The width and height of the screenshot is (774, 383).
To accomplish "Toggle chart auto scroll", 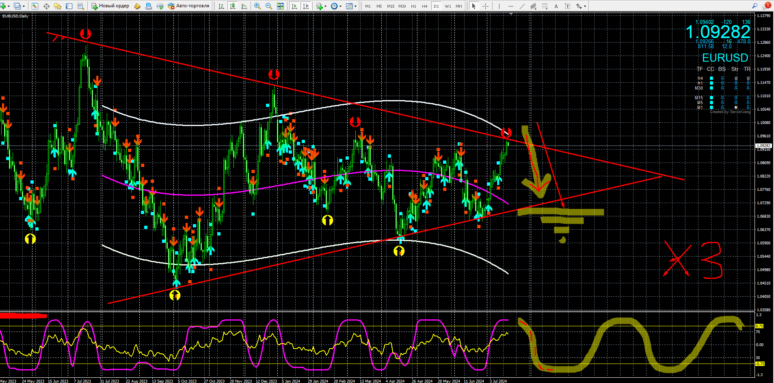I will tap(294, 6).
